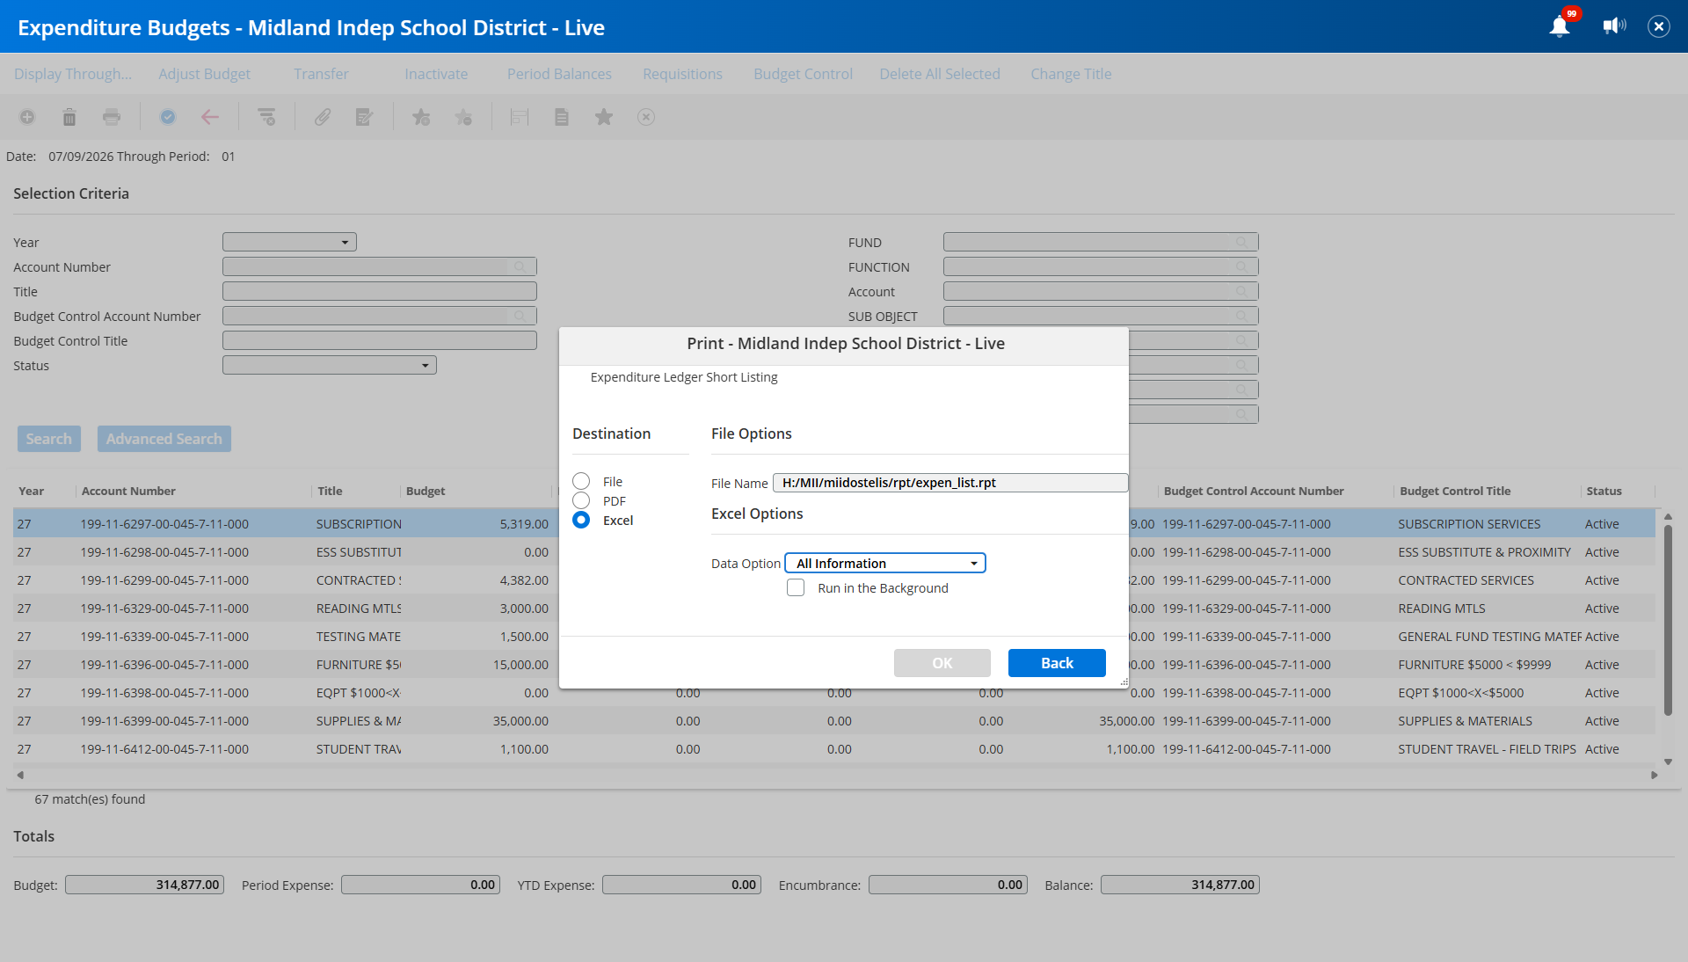Open the Change Title menu item

click(x=1071, y=74)
